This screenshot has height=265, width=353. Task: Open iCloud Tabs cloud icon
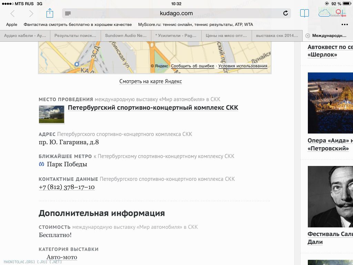click(x=324, y=13)
